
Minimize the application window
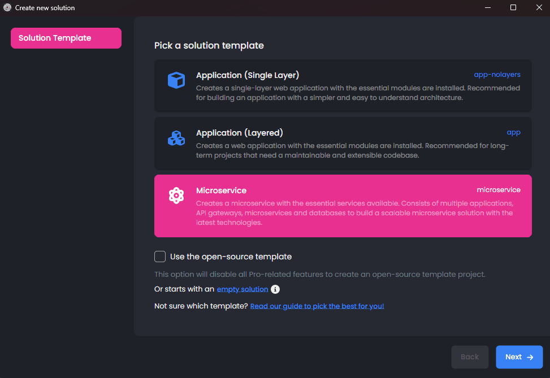487,7
